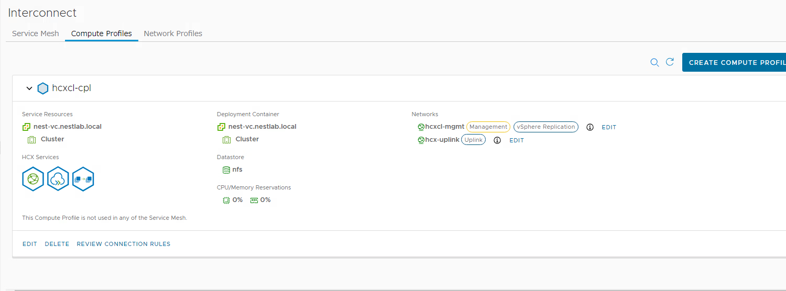Click EDIT link for hcx-uplink network

517,140
